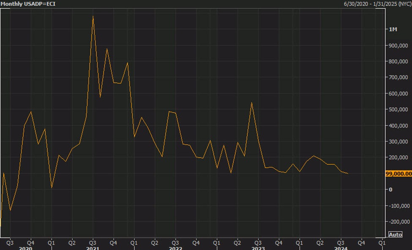Click the 2023 spike peak on the line
Screen dimensions: 412x250
pos(252,103)
